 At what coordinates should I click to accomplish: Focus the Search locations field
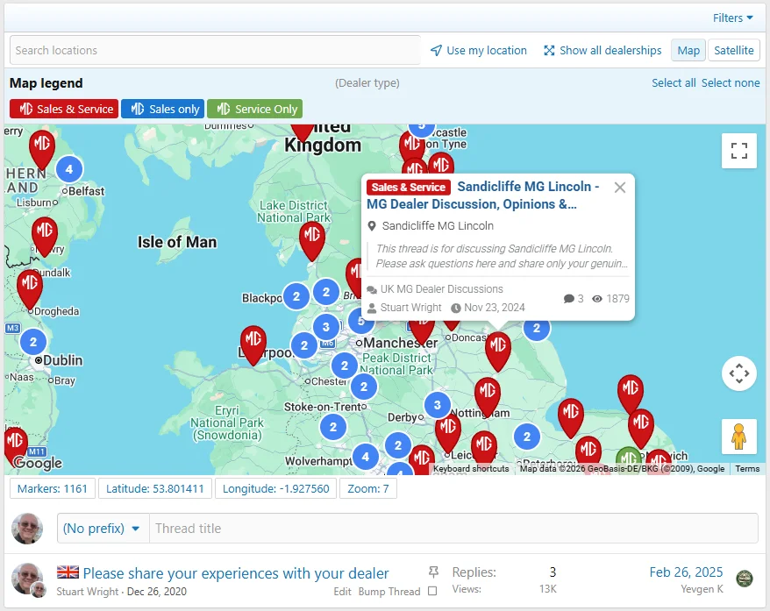tap(215, 50)
